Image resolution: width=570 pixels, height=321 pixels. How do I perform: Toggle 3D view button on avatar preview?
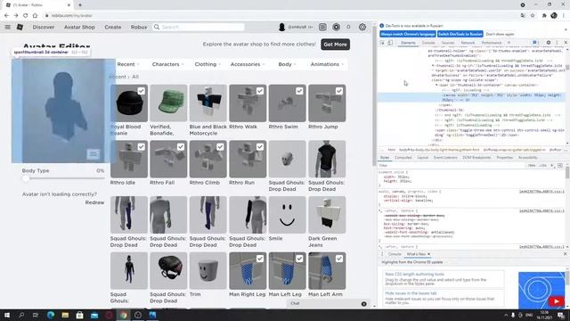pos(93,153)
